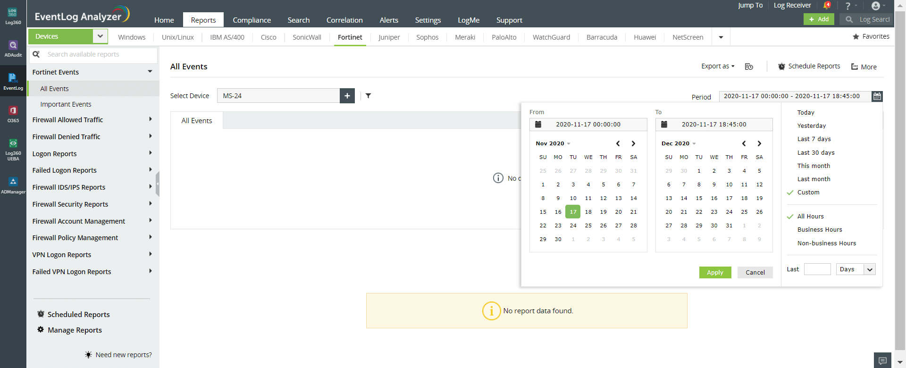Viewport: 906px width, 368px height.
Task: Click the Favorites star
Action: click(856, 37)
